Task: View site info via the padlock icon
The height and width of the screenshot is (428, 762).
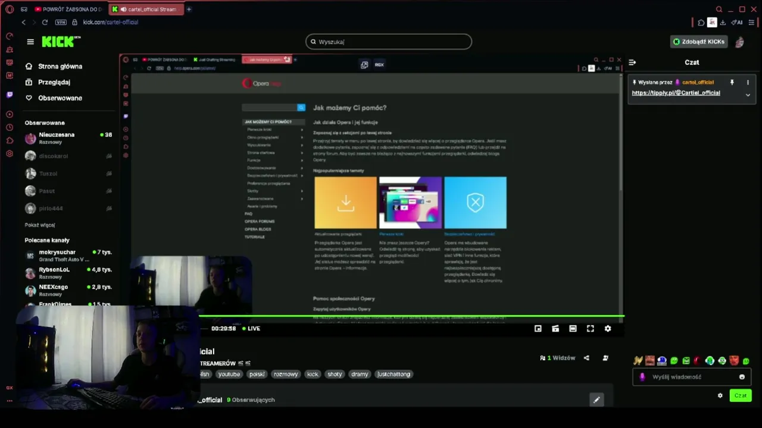Action: click(74, 22)
